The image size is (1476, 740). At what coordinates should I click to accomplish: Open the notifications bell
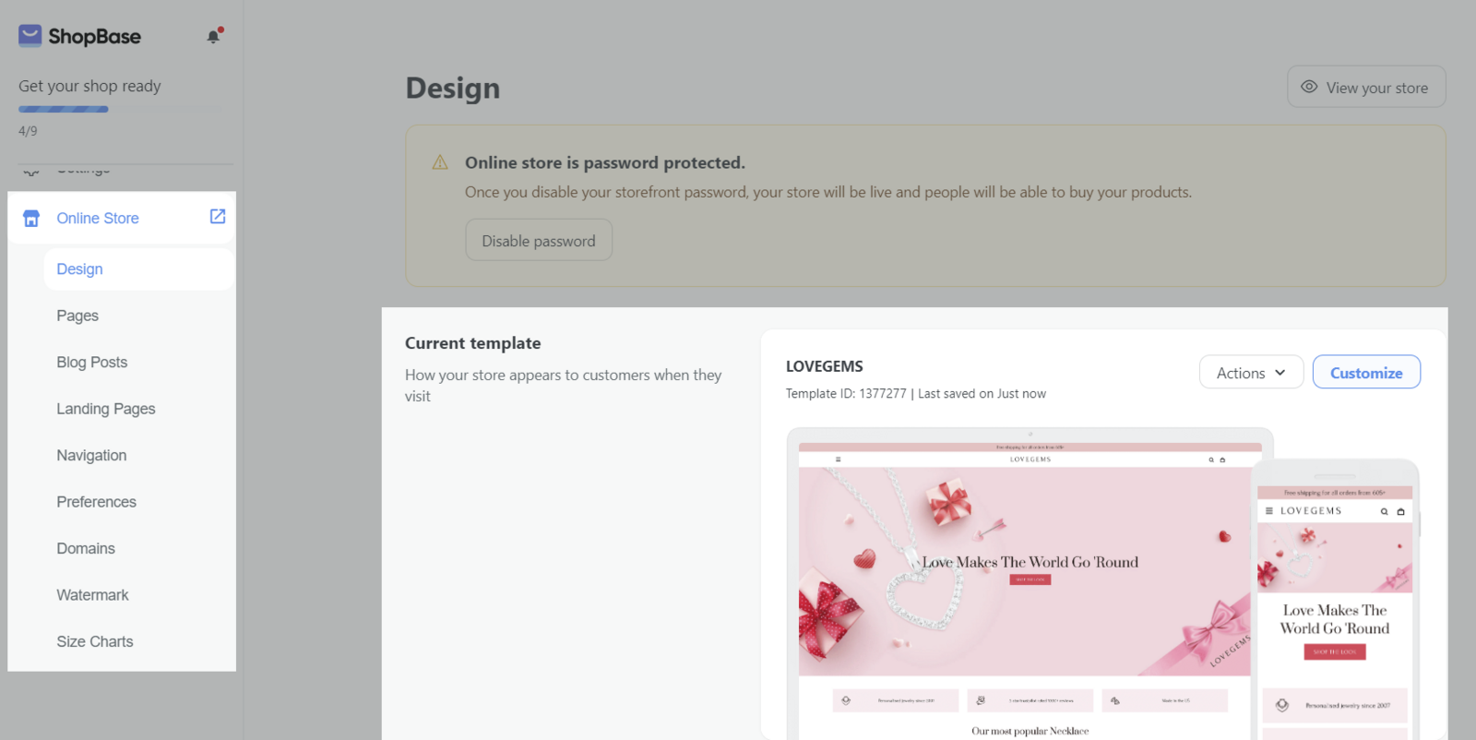click(214, 36)
